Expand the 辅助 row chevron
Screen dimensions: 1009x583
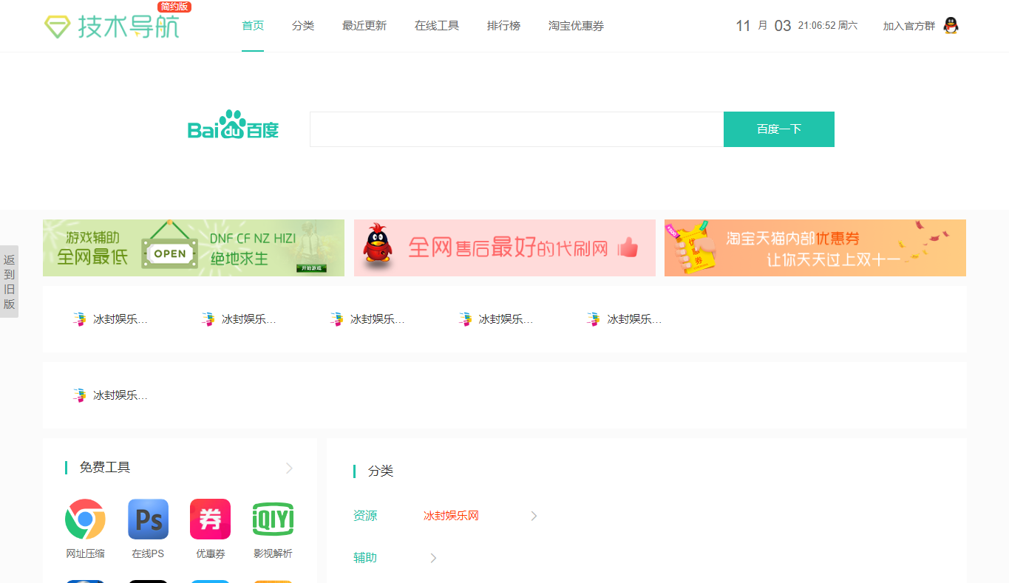[x=433, y=558]
